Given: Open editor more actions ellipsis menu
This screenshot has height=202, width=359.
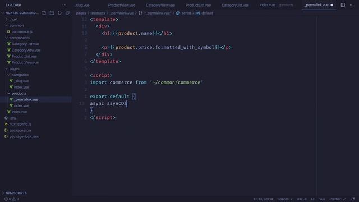Looking at the screenshot, I should pos(352,5).
